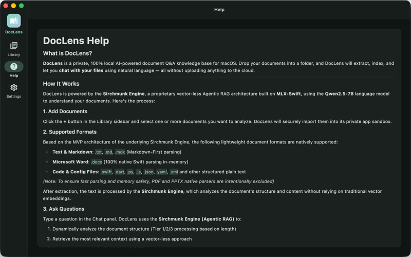
Task: Click the '2. Supported Formats' heading
Action: tap(70, 132)
